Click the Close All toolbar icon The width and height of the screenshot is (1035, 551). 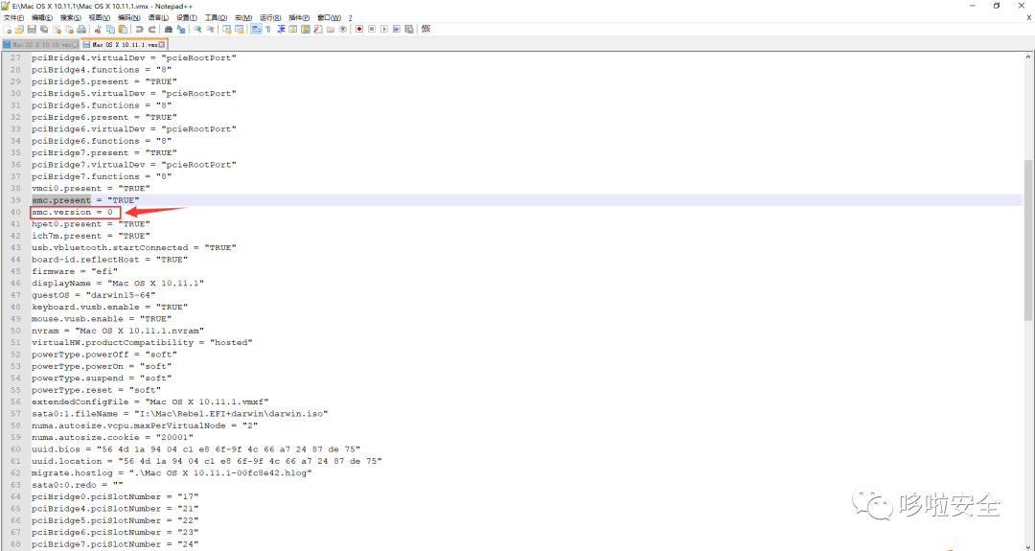click(x=69, y=29)
